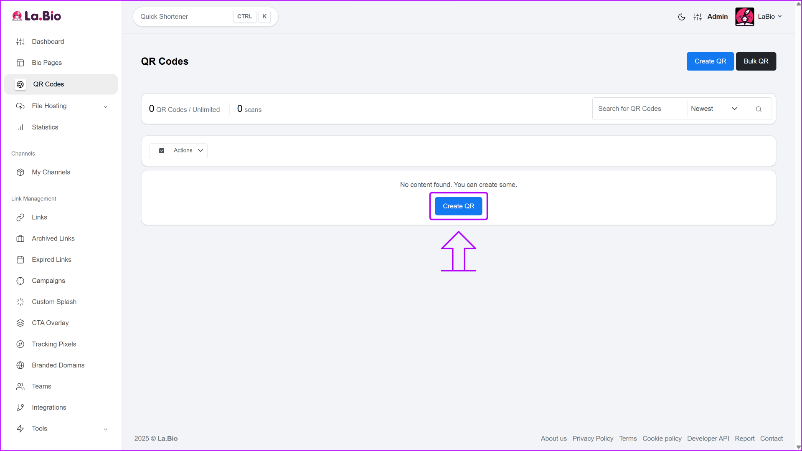Toggle dark mode moon icon

[681, 17]
